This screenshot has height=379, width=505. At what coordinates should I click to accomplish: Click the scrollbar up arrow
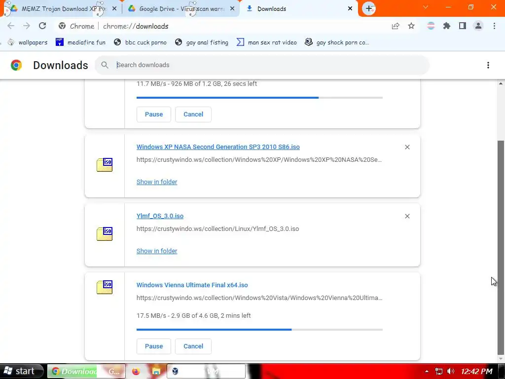(x=501, y=83)
